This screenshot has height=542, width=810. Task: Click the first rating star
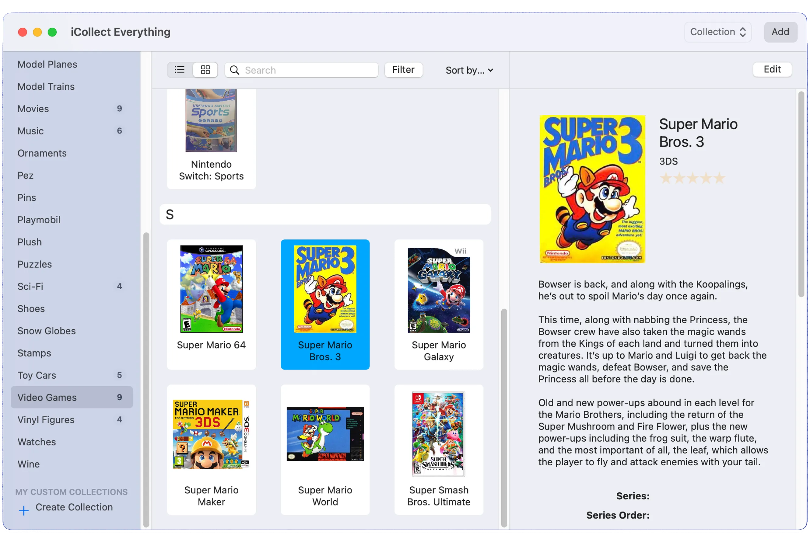[666, 178]
